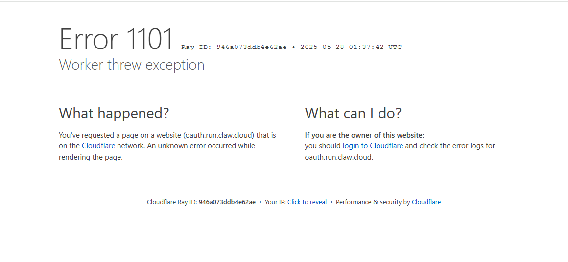Click the 2025-05-28 01:37:42 UTC timestamp
The width and height of the screenshot is (568, 262).
(351, 47)
